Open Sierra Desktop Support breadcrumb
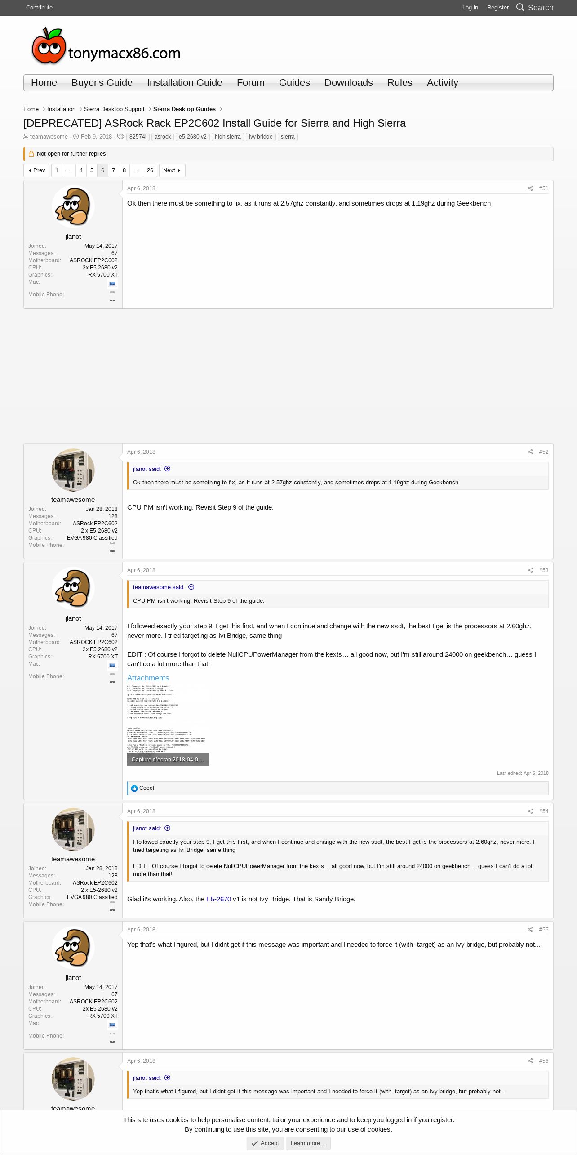This screenshot has height=1155, width=577. click(114, 109)
